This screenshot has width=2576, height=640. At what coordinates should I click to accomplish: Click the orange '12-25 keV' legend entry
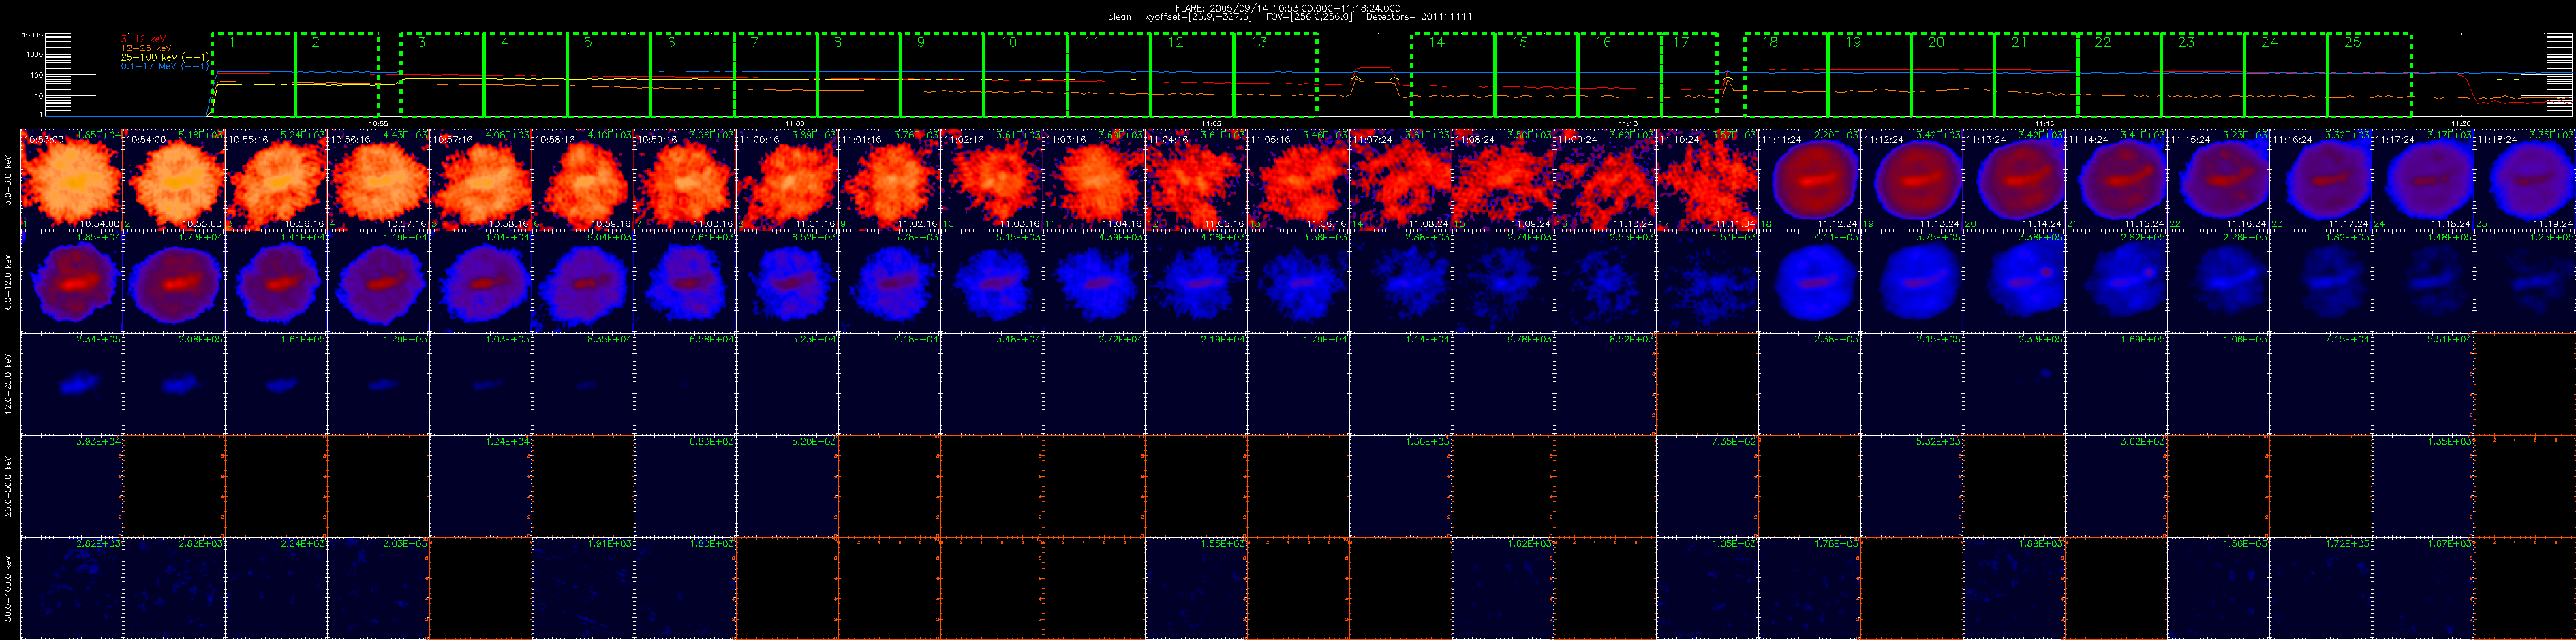coord(146,48)
